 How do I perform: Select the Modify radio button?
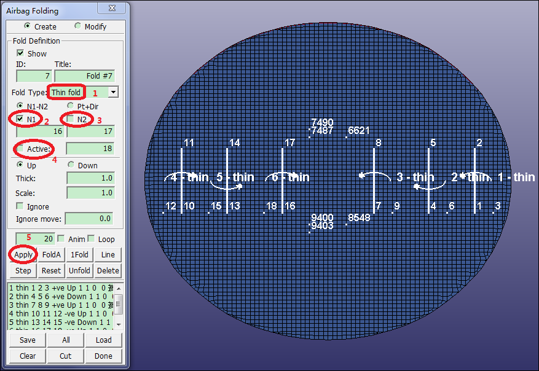[x=77, y=26]
